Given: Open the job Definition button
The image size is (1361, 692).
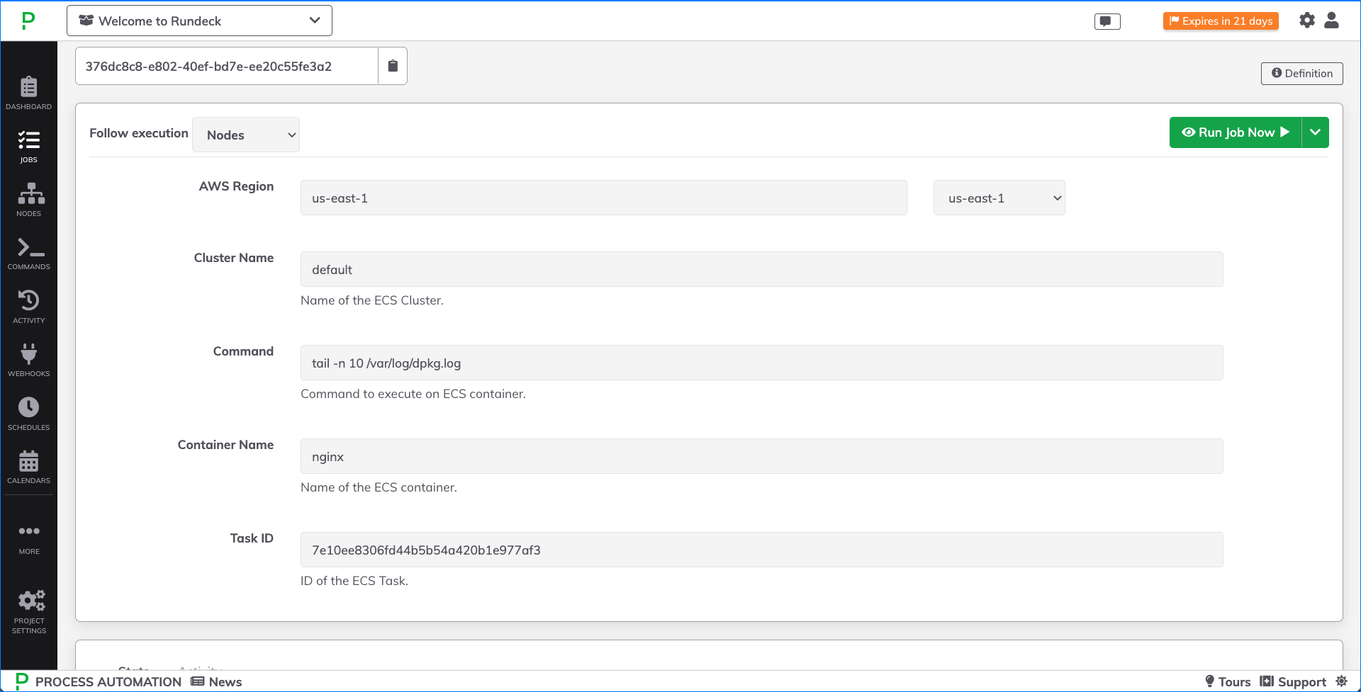Looking at the screenshot, I should (x=1301, y=74).
